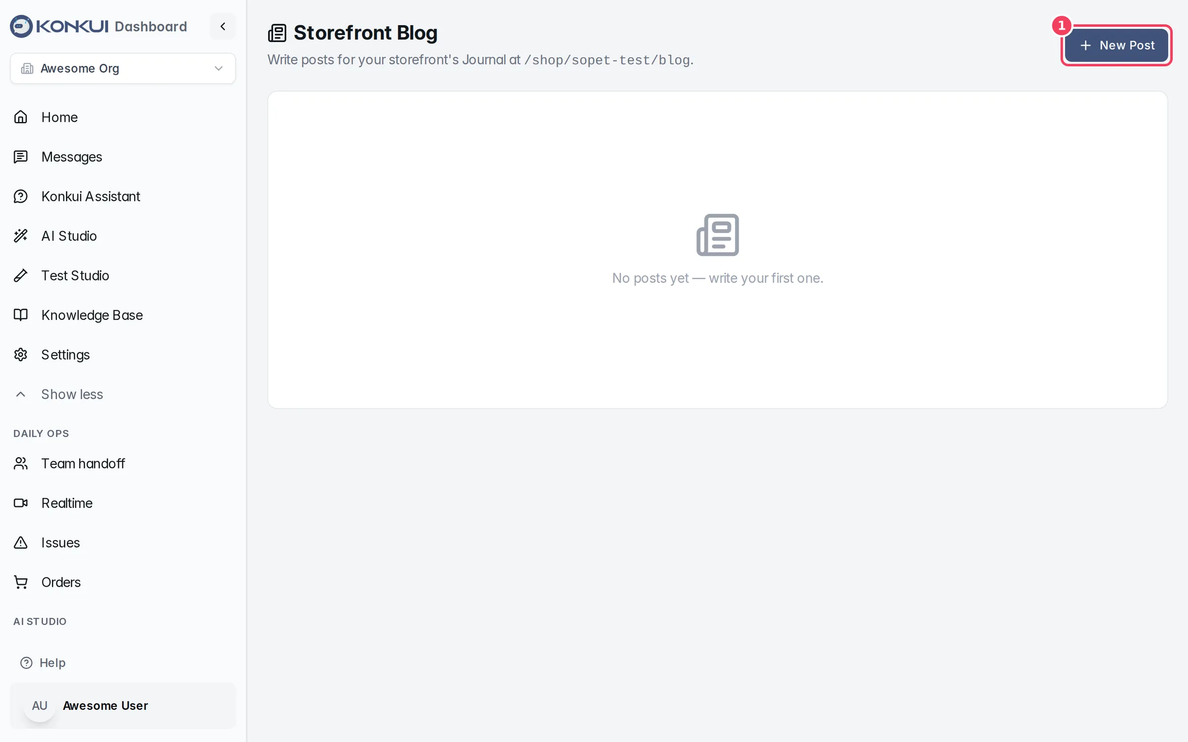This screenshot has height=742, width=1188.
Task: Create a post with New Post button
Action: (x=1117, y=46)
